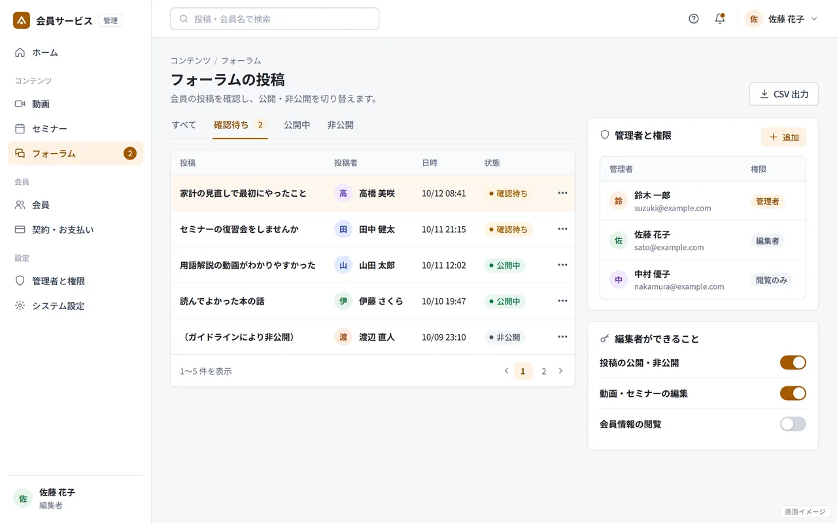The image size is (837, 523).
Task: Go to next page arrow
Action: (560, 371)
